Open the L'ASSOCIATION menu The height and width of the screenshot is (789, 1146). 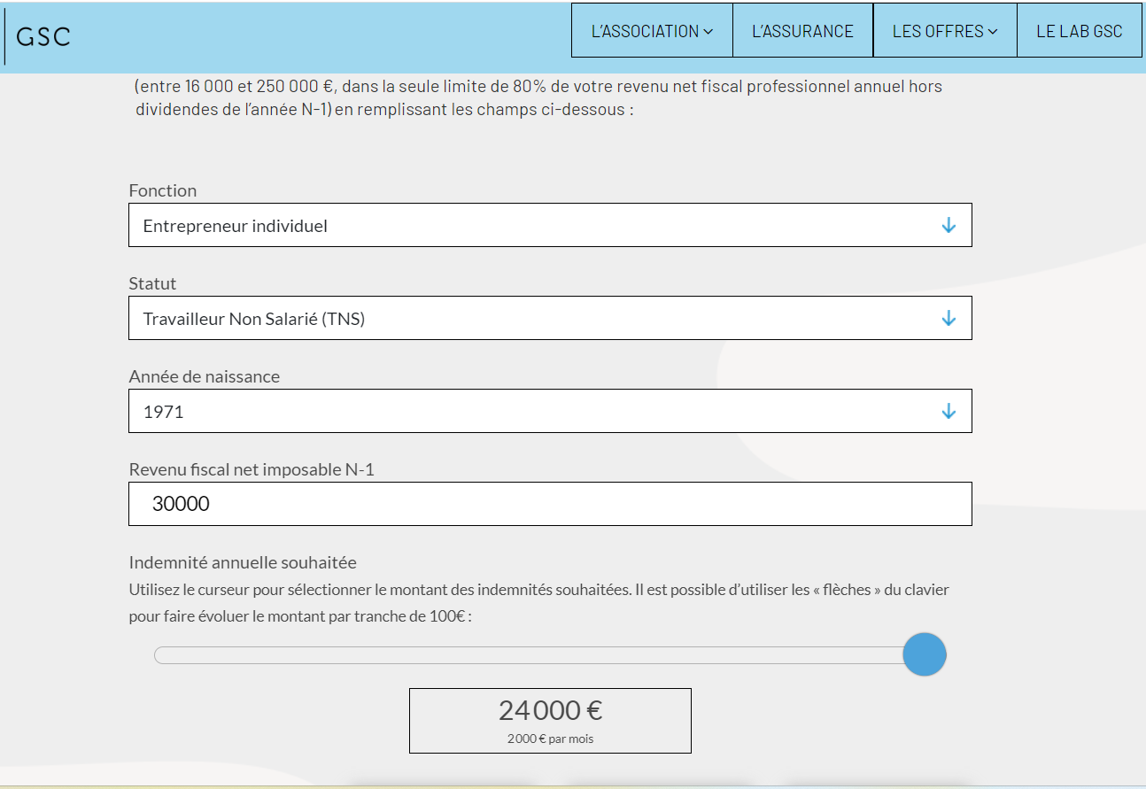pos(652,31)
